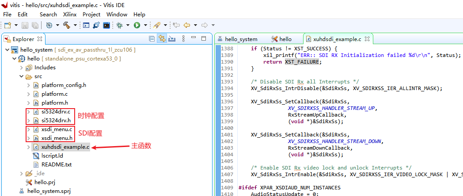Toggle Link with Editor in Explorer
Screen dimensions: 463x196
(162, 39)
